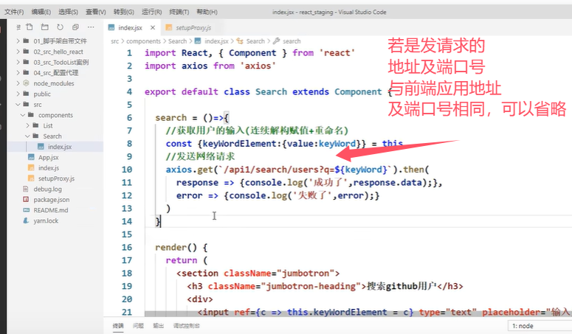Open the 选择(S) menu
The width and height of the screenshot is (572, 334).
(68, 12)
